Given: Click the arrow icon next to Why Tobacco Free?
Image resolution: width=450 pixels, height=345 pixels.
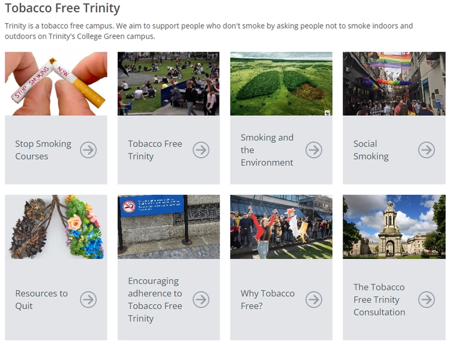Looking at the screenshot, I should coord(314,299).
